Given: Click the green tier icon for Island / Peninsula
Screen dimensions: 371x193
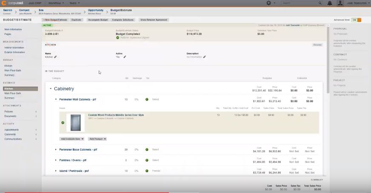Looking at the screenshot, I should (x=147, y=171).
